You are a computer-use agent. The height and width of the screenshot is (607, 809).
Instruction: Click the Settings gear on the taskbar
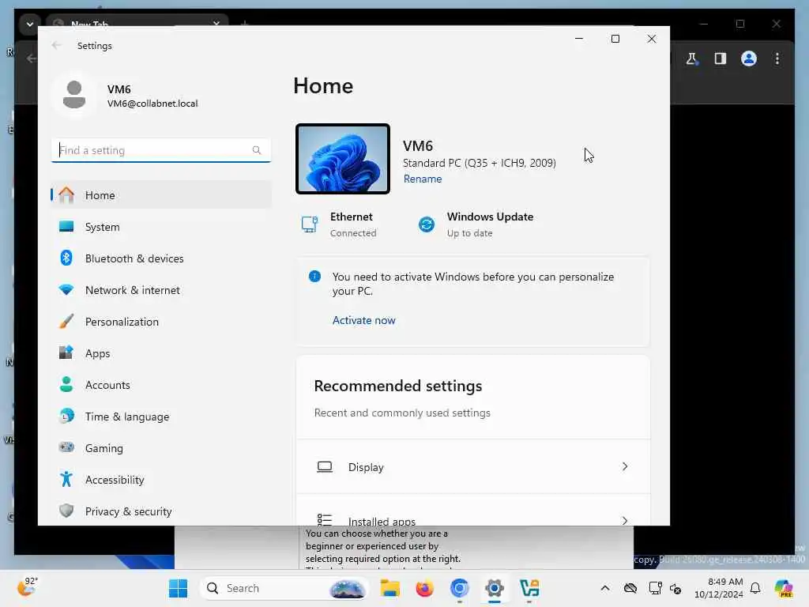pyautogui.click(x=495, y=588)
